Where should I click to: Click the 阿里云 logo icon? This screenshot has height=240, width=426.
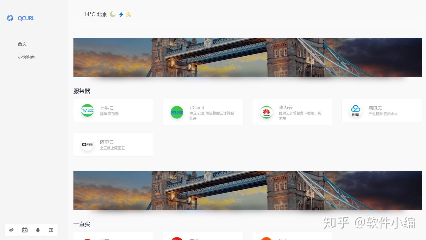point(87,145)
